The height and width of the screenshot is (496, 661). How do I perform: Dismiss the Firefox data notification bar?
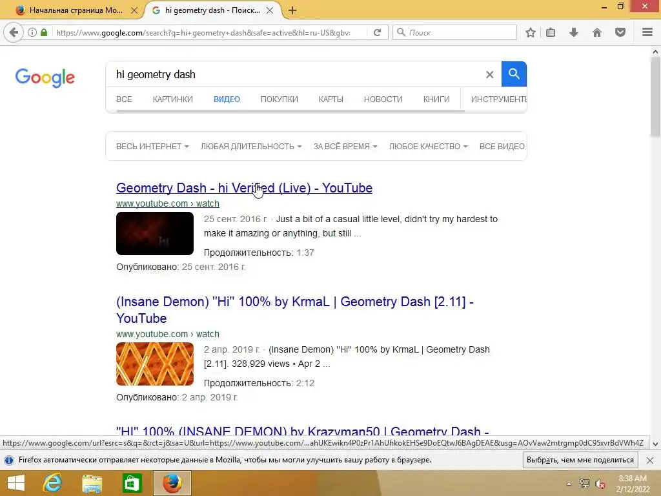coord(650,460)
